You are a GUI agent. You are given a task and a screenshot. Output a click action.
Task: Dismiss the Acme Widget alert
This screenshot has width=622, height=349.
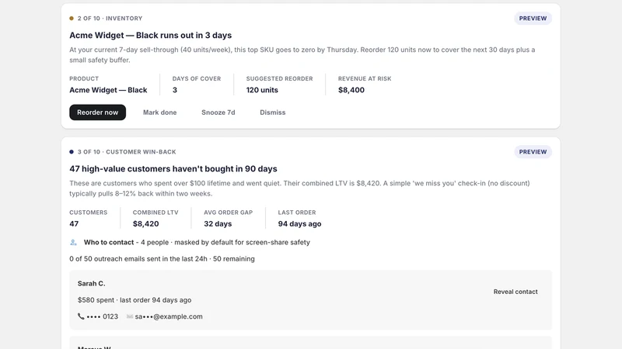click(273, 112)
